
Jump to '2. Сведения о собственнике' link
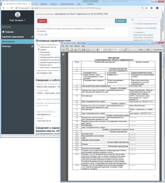[x=145, y=28]
